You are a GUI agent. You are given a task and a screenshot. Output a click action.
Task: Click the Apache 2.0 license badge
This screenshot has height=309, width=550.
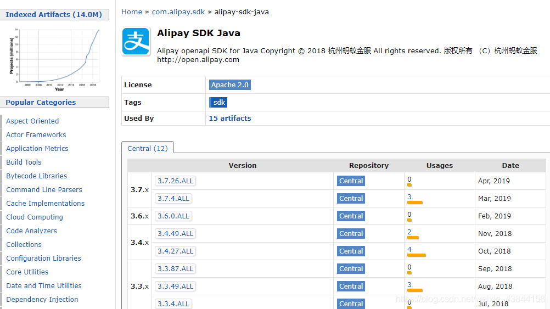coord(230,85)
